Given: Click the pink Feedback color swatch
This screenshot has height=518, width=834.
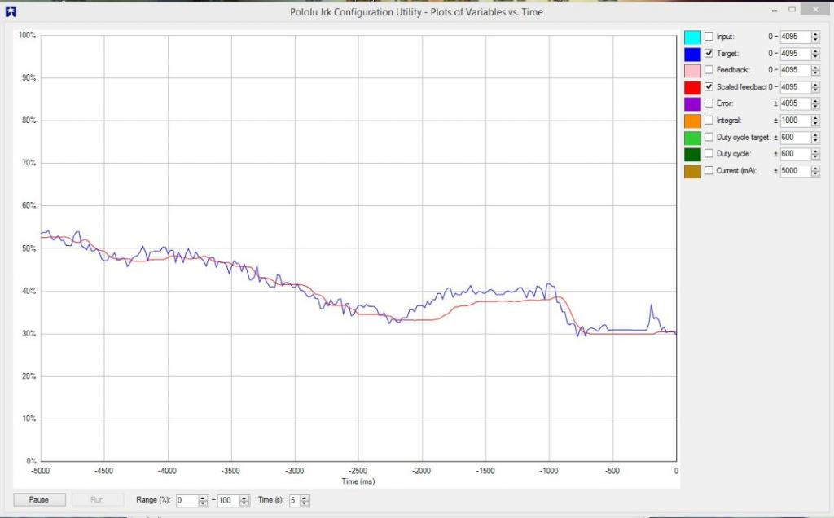Looking at the screenshot, I should click(x=692, y=71).
